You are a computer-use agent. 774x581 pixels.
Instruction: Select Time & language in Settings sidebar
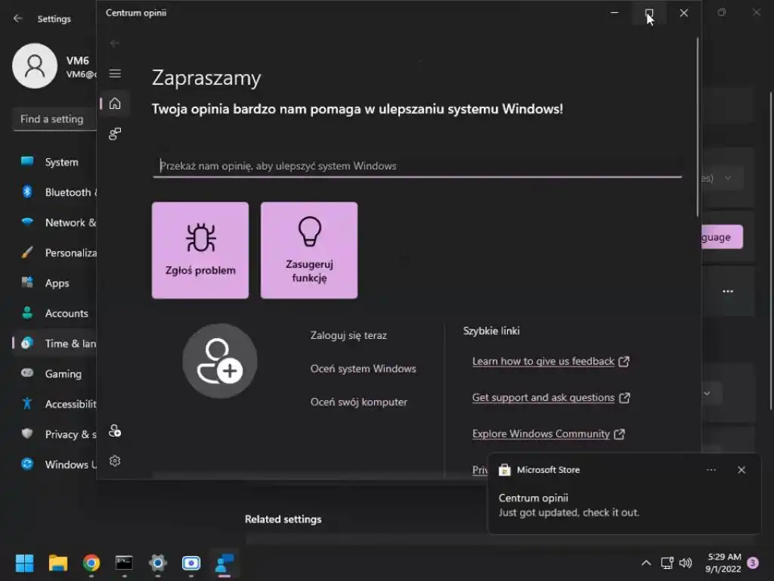54,343
